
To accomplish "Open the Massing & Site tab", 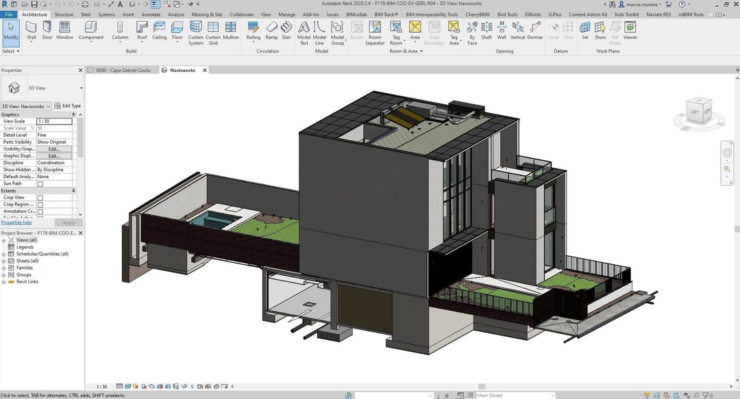I will tap(207, 14).
